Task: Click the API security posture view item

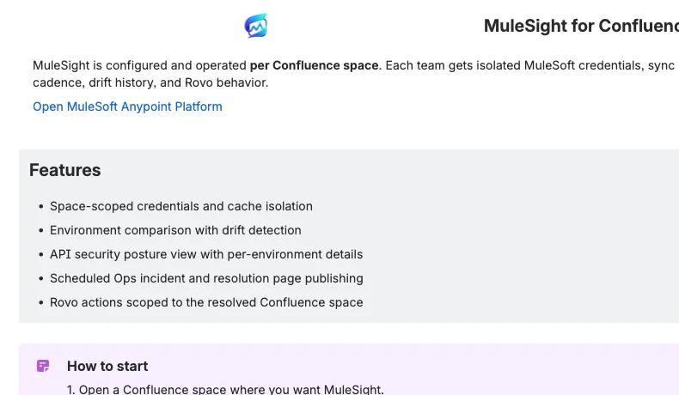Action: pos(206,254)
